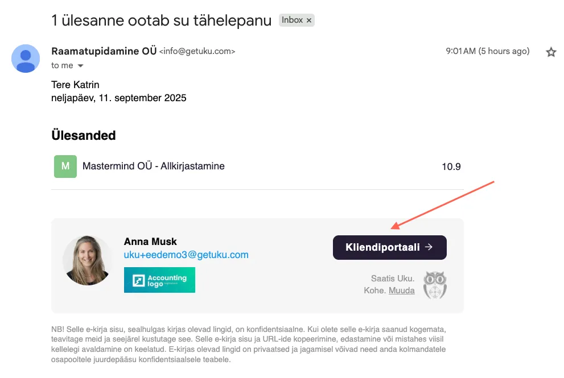Click the info@getuku.com sender address
Viewport: 564px width, 378px height.
(x=197, y=52)
